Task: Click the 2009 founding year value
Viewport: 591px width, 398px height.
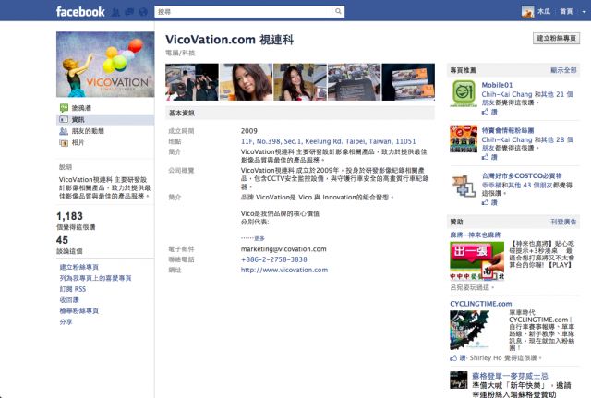Action: click(249, 131)
